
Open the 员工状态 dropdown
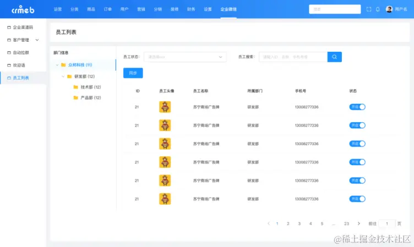185,57
